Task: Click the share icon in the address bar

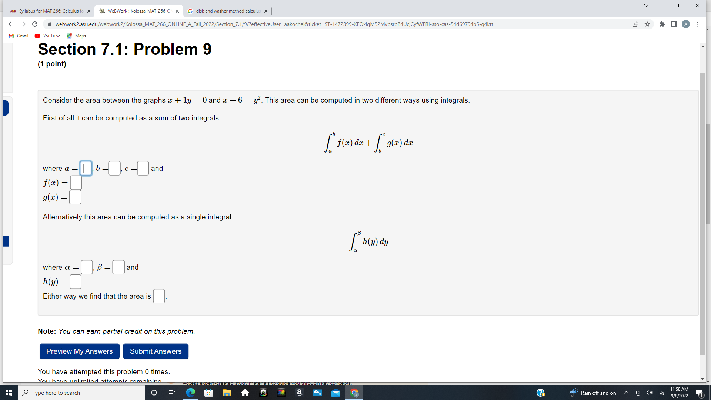Action: (636, 24)
